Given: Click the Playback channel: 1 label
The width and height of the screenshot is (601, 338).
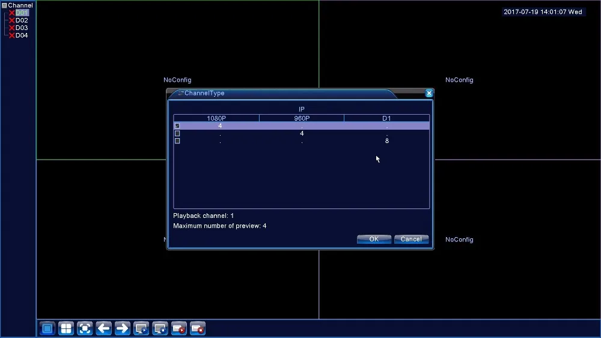Looking at the screenshot, I should pyautogui.click(x=203, y=216).
